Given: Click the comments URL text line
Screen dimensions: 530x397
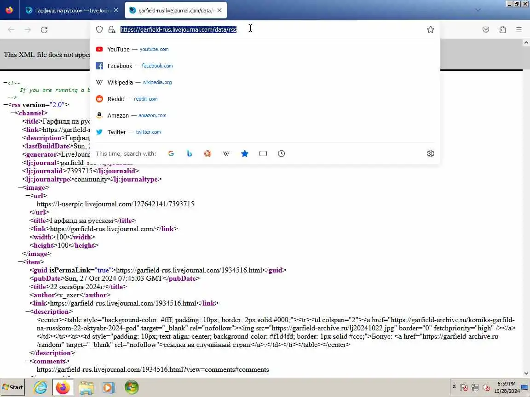Looking at the screenshot, I should 153,369.
